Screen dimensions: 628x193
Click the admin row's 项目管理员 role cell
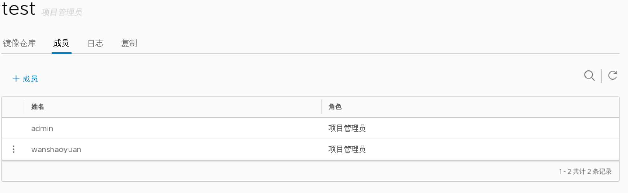tap(347, 129)
